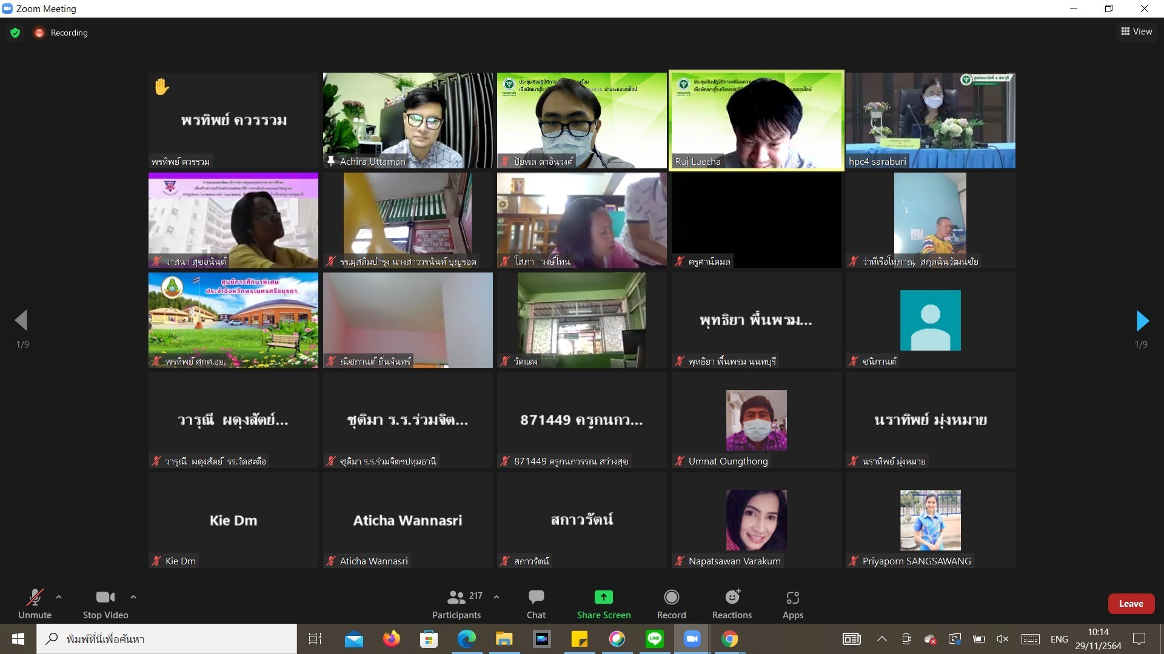
Task: Select the ชนิกานต์ avatar tile
Action: click(931, 320)
